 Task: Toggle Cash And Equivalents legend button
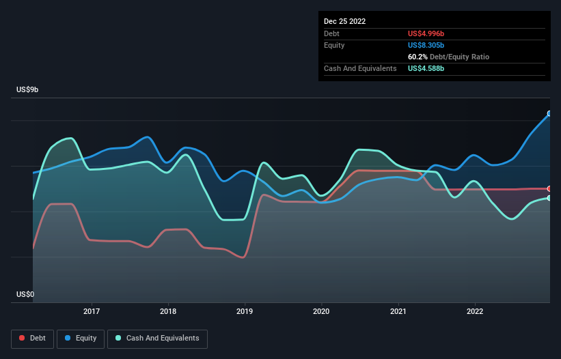(x=157, y=339)
